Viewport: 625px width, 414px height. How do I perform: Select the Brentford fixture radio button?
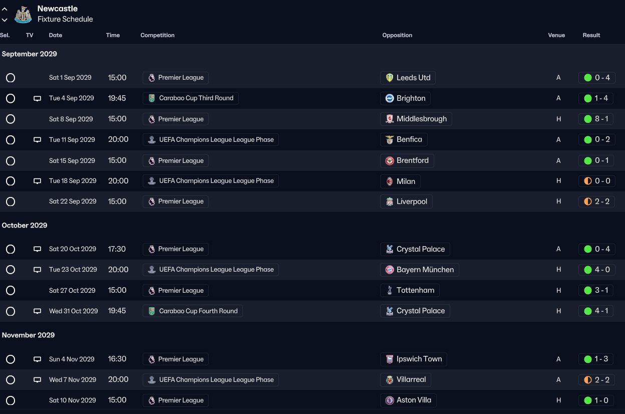[11, 161]
